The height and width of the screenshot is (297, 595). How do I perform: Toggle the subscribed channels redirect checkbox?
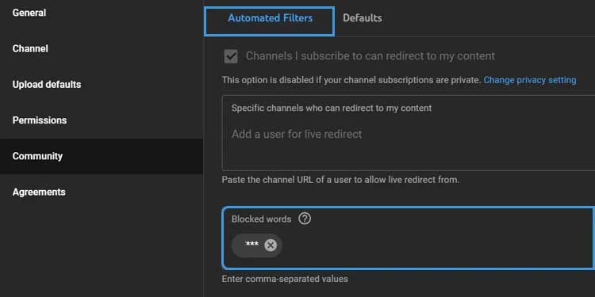coord(231,57)
